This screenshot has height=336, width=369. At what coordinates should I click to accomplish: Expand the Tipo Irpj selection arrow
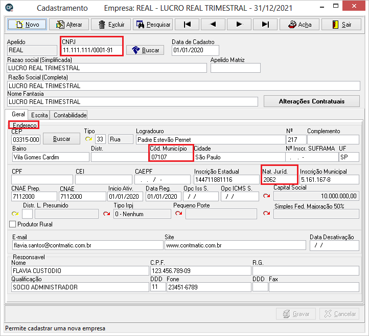(x=106, y=214)
